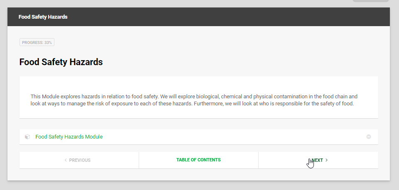Click the right chevron beside Next

(x=327, y=160)
